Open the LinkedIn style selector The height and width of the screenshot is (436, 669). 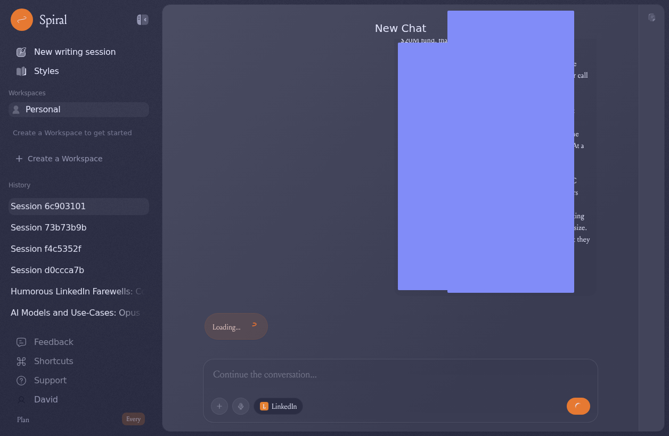coord(278,406)
